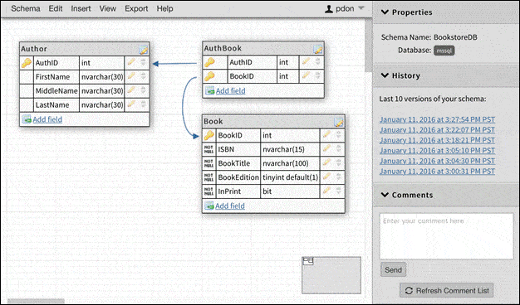This screenshot has height=305, width=520.
Task: Select the AuthBook table header
Action: [x=263, y=48]
